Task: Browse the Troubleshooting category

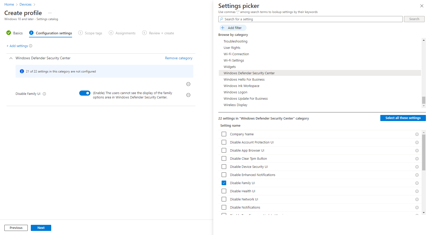Action: click(235, 41)
